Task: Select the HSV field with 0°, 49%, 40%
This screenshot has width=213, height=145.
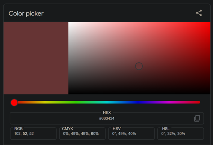Action: (x=131, y=133)
